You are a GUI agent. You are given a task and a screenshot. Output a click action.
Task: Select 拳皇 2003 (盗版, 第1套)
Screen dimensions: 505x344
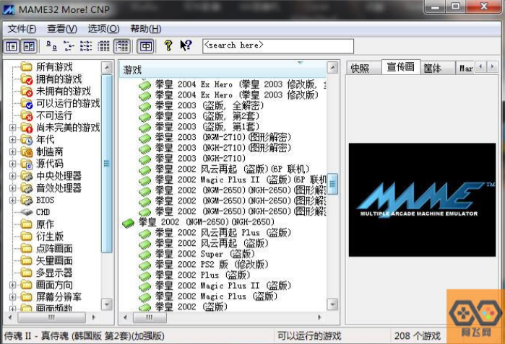[207, 127]
